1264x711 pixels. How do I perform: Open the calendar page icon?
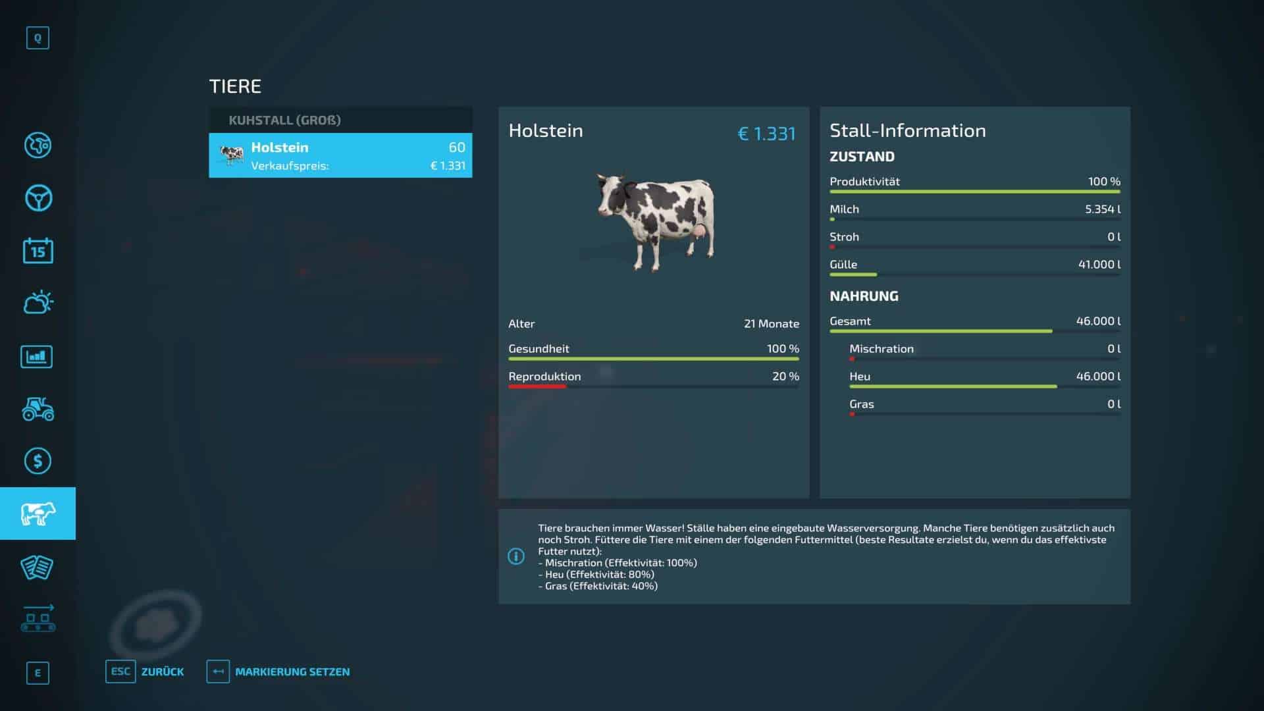point(38,251)
